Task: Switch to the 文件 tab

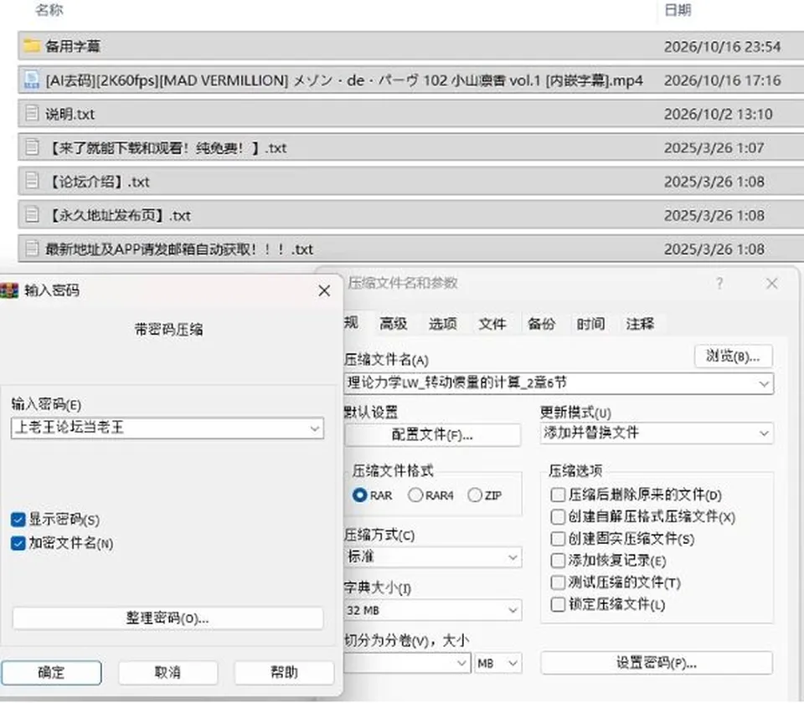Action: pyautogui.click(x=492, y=324)
